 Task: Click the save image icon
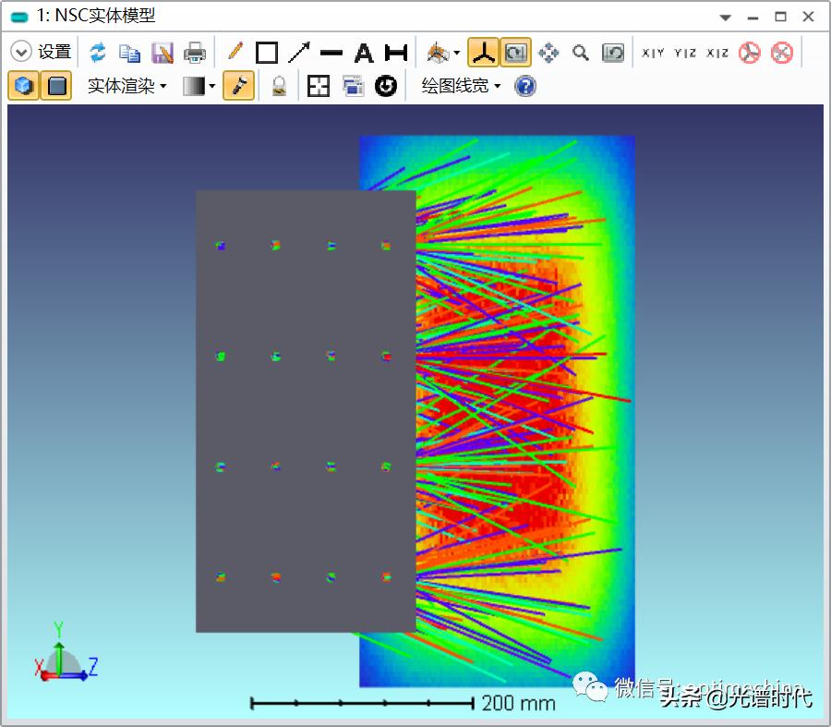(x=163, y=53)
